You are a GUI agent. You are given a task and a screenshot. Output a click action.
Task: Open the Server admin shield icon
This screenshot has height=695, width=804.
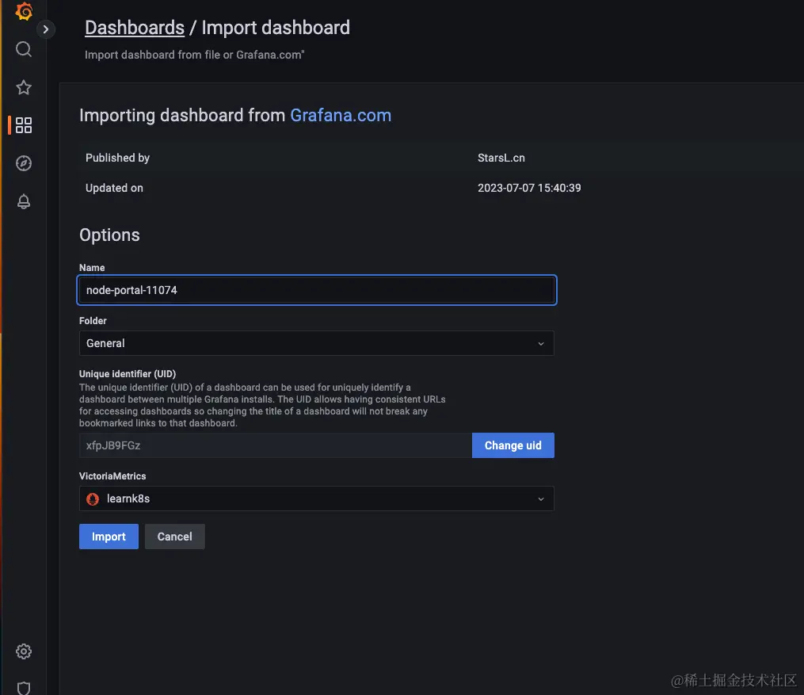click(x=24, y=688)
